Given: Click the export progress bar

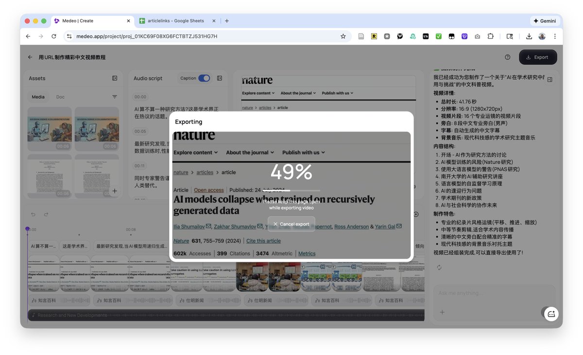Looking at the screenshot, I should point(291,191).
